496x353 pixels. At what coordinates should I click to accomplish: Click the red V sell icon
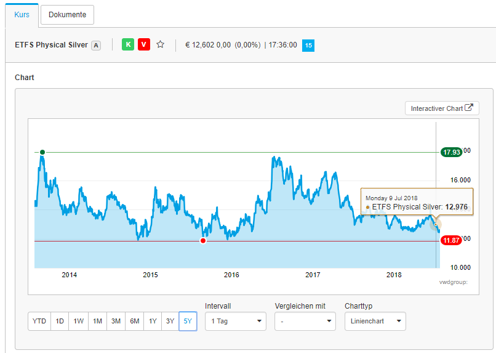pyautogui.click(x=143, y=44)
